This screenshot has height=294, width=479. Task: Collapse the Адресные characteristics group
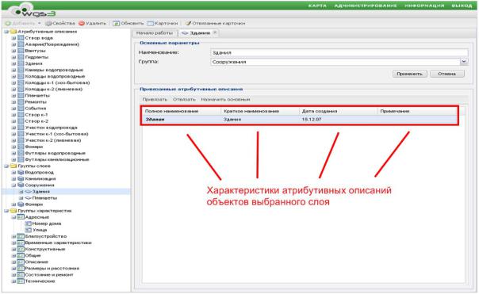[13, 217]
